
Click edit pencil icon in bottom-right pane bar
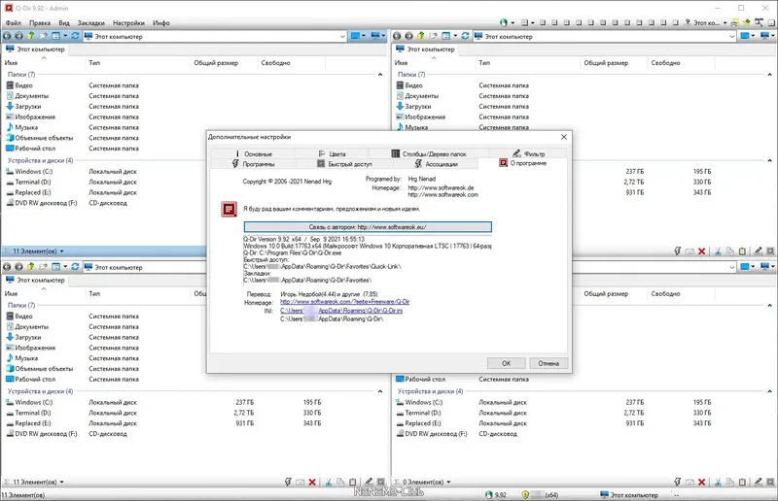click(758, 482)
